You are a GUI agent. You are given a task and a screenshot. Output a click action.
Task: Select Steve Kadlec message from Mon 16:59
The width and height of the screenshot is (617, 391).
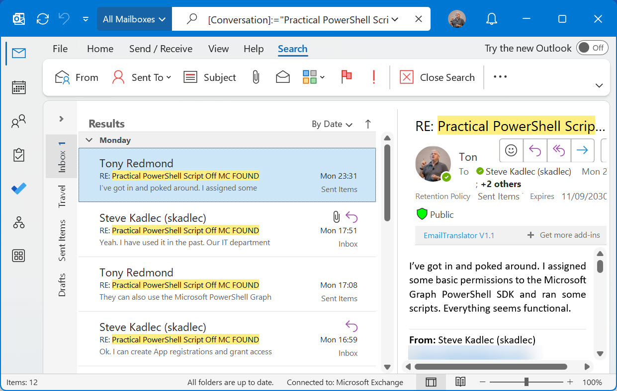[x=227, y=339]
